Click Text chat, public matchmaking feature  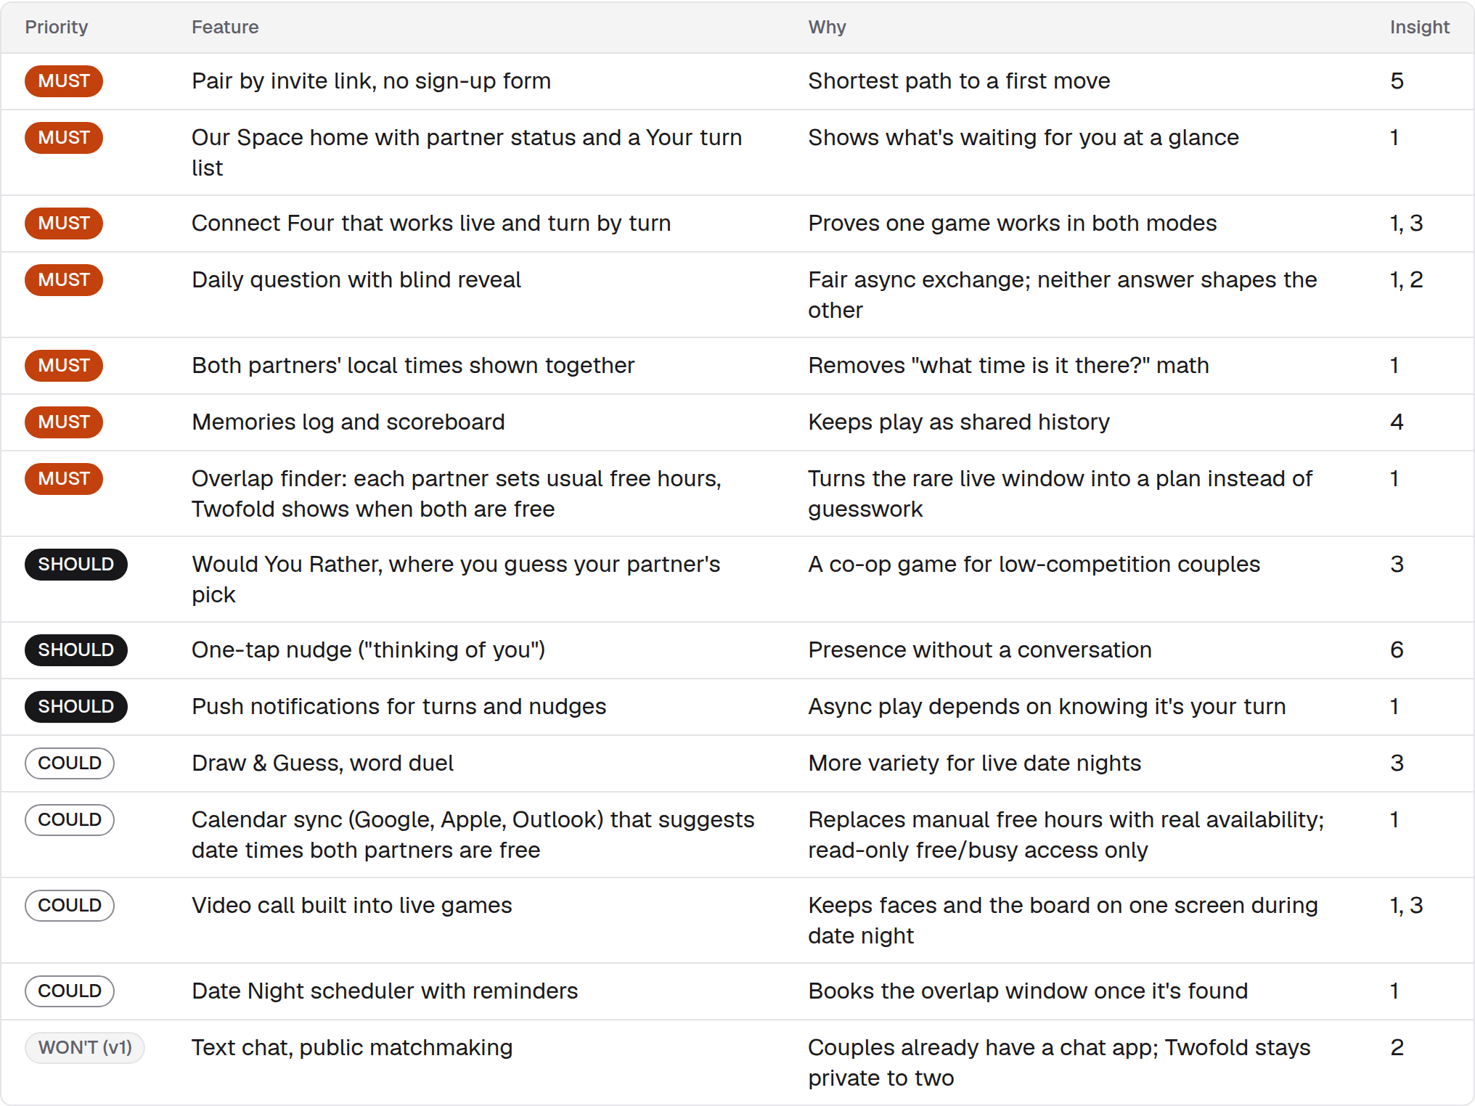(x=352, y=1047)
